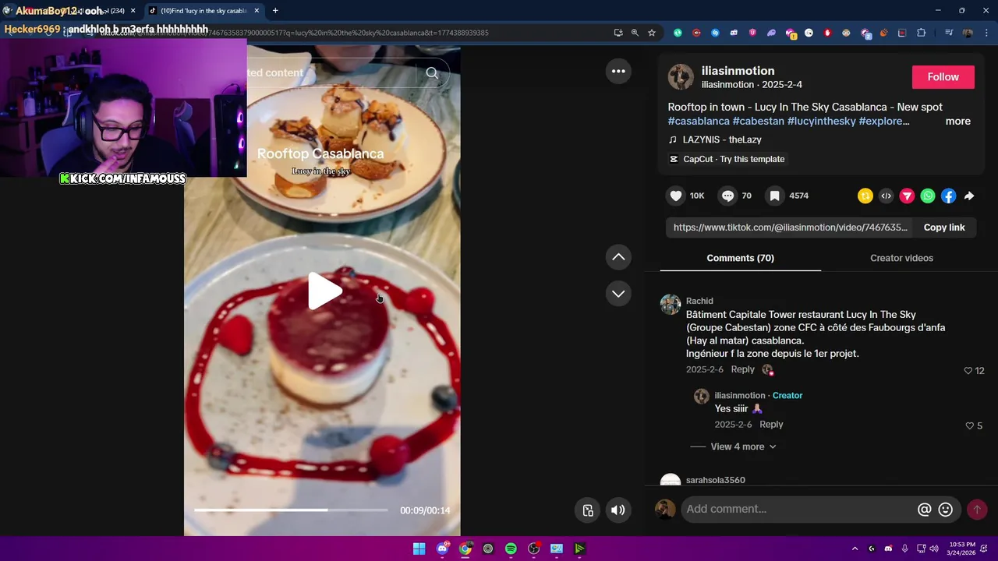Open browser zoom magnifier in address bar
Image resolution: width=998 pixels, height=561 pixels.
[x=635, y=33]
